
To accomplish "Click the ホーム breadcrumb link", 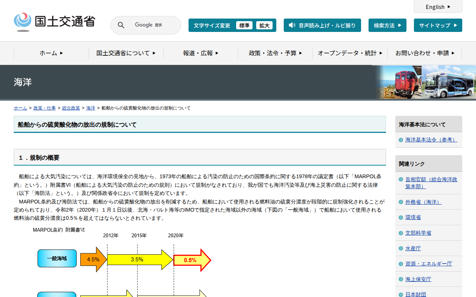I will point(20,108).
